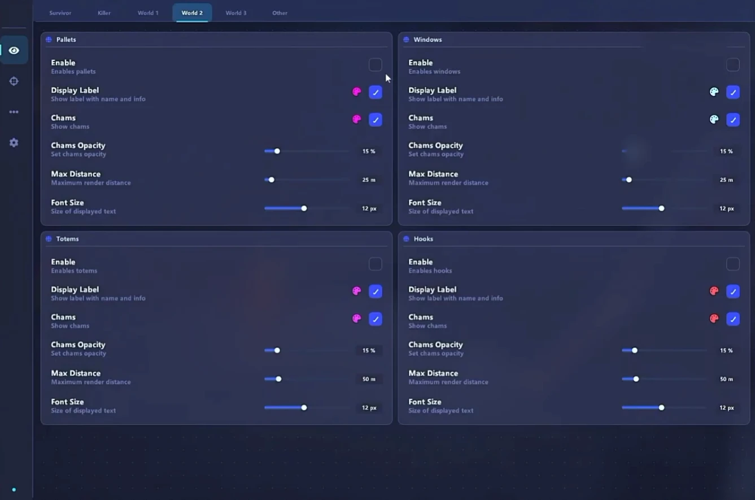
Task: Switch to the Killer tab
Action: (104, 13)
